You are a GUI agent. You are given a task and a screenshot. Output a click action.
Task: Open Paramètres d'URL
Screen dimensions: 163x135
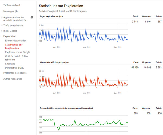[14, 68]
